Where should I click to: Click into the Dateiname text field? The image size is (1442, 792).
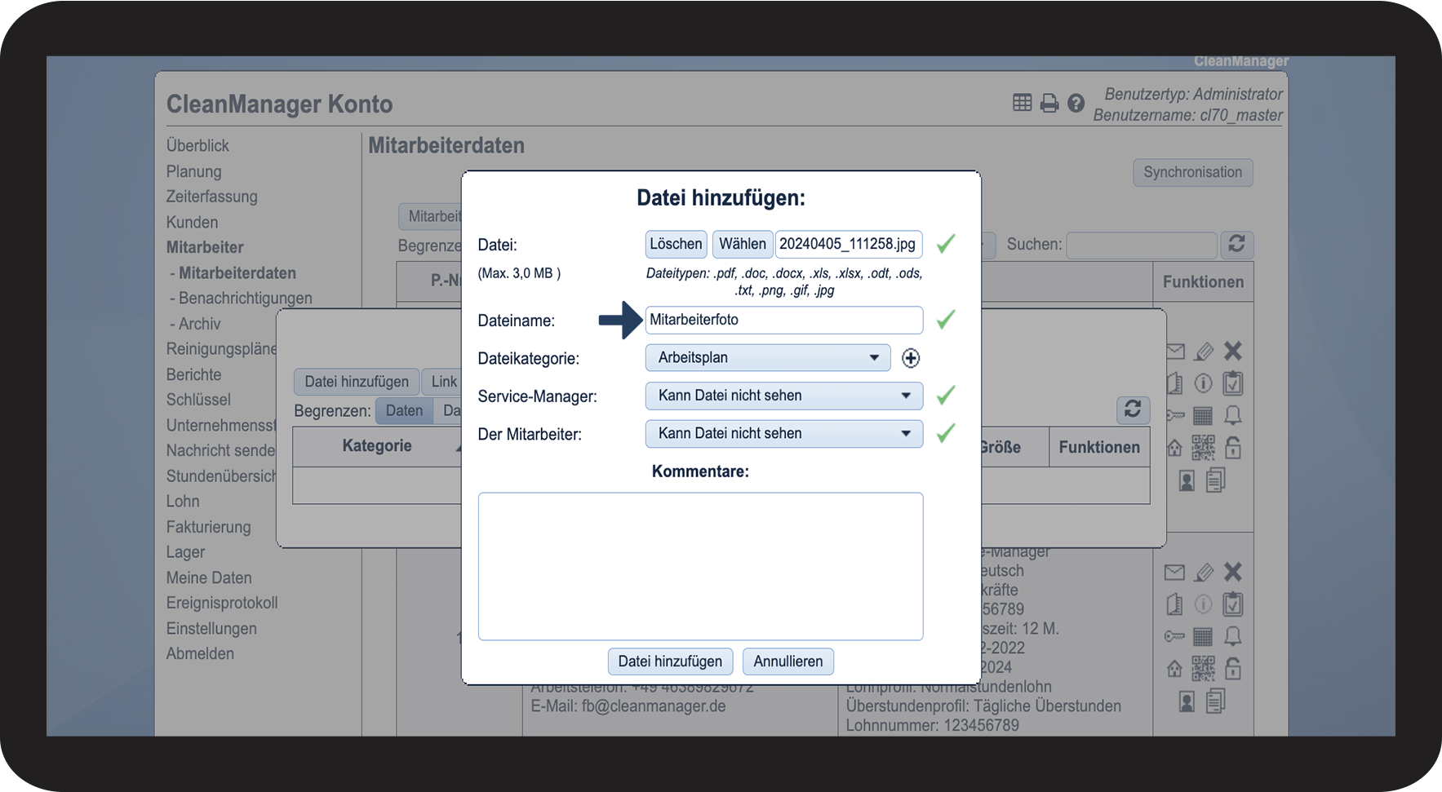[x=783, y=321]
